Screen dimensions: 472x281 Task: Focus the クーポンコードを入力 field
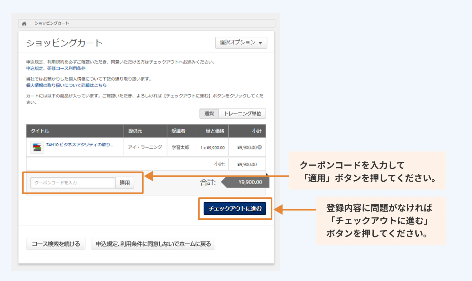click(73, 183)
